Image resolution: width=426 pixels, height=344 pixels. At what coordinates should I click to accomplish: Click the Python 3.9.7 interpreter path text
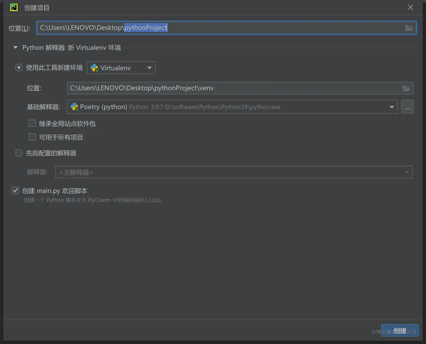coord(205,107)
